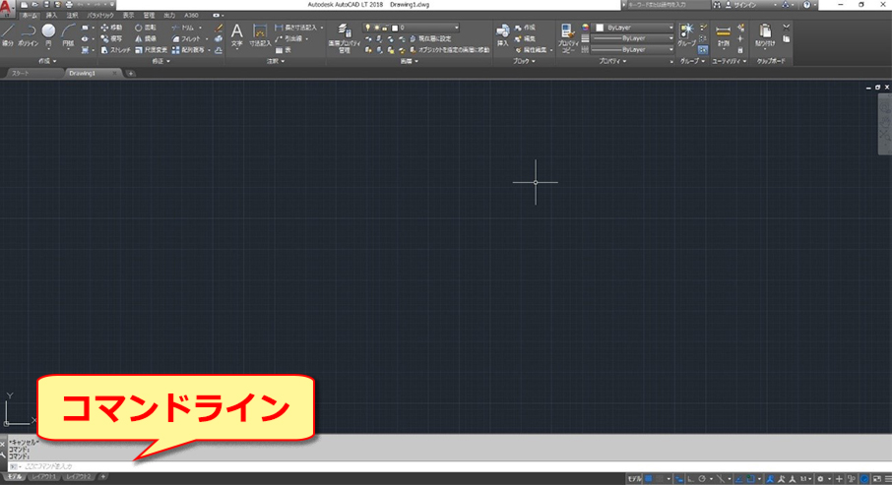Open the lineweight ByLayer dropdown
The image size is (892, 485).
click(x=634, y=38)
